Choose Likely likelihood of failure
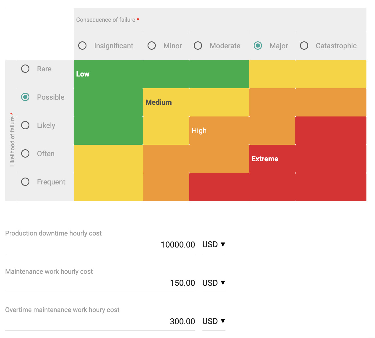Viewport: 375px width, 338px height. 25,125
